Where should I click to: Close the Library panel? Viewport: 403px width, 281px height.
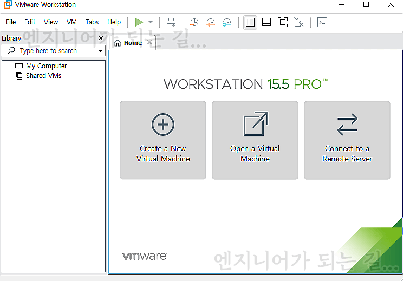[x=101, y=38]
